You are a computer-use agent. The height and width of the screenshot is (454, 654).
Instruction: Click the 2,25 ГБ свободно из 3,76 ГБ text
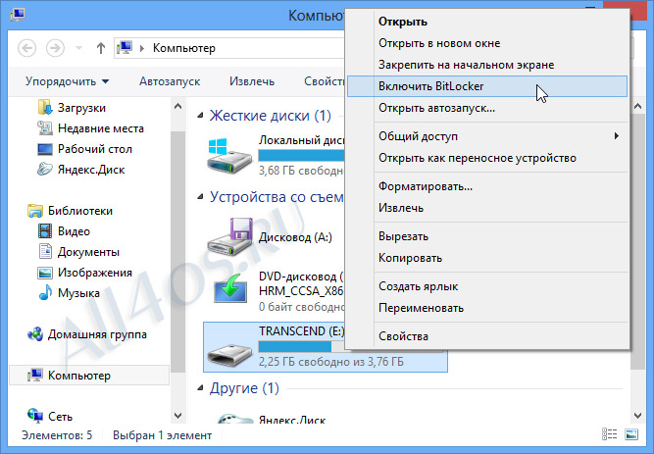click(x=331, y=362)
